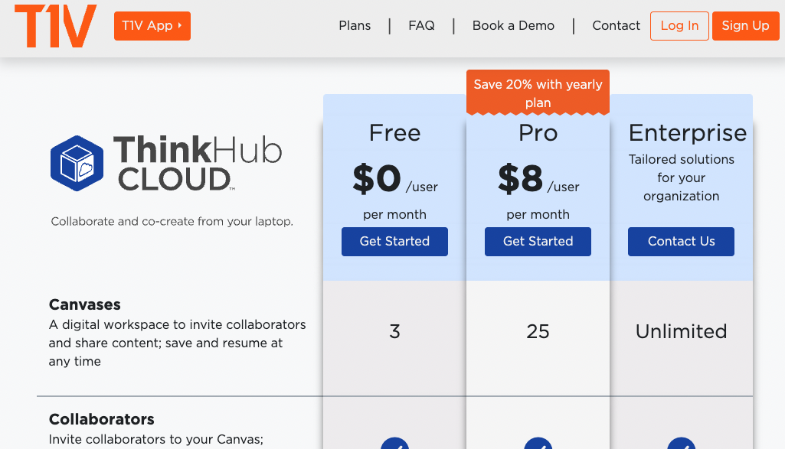785x449 pixels.
Task: Open the T1V App expander arrow
Action: click(x=181, y=25)
